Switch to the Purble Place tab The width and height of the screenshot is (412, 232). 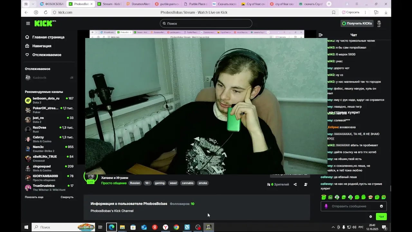pos(196,4)
